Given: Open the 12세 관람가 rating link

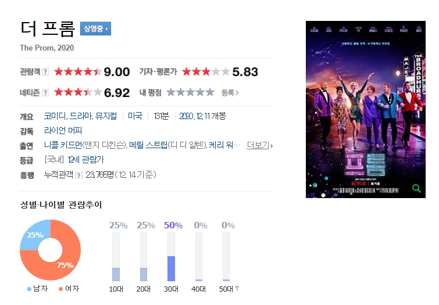Looking at the screenshot, I should click(x=85, y=160).
